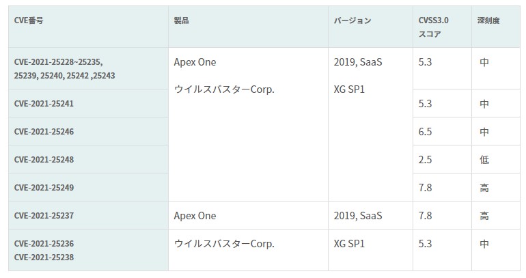Select the CVE-2021-25236 entry
This screenshot has height=278, width=526.
point(44,244)
